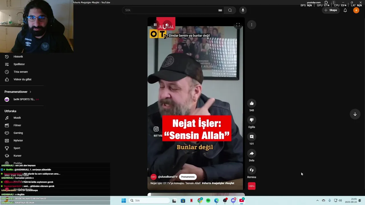Open the clock showing 21:01
The image size is (365, 205).
(350, 200)
